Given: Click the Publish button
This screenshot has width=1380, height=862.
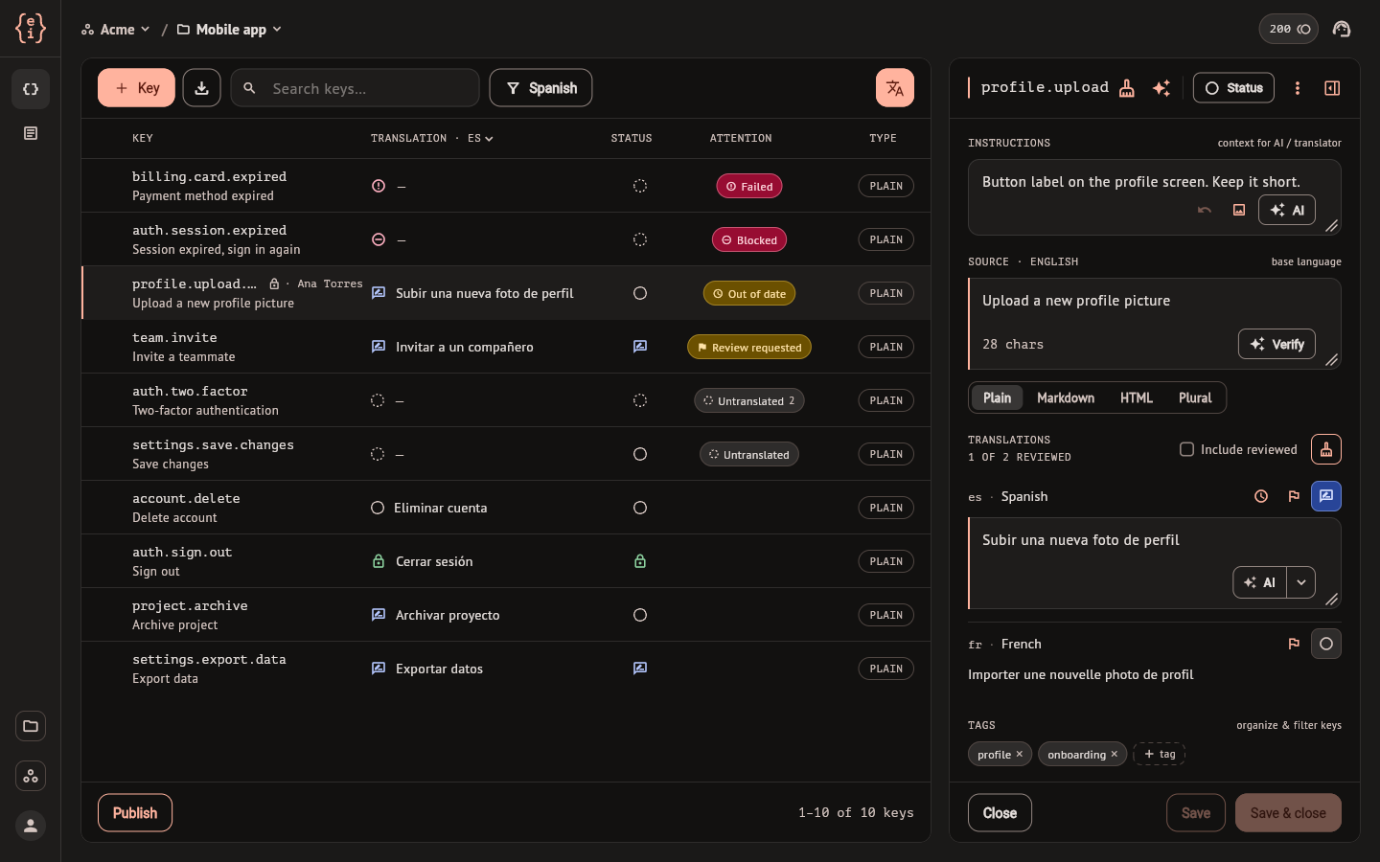Looking at the screenshot, I should (x=135, y=813).
